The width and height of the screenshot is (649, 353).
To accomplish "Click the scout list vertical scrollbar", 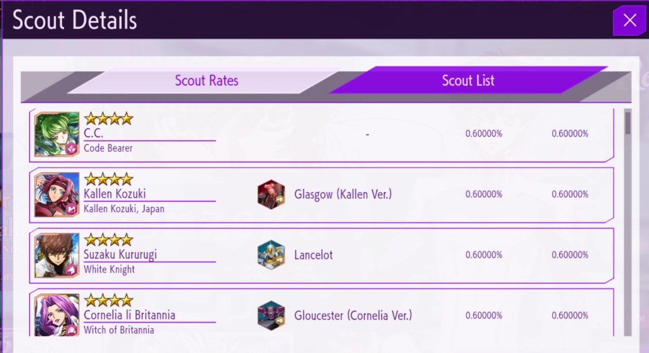I will coord(627,222).
